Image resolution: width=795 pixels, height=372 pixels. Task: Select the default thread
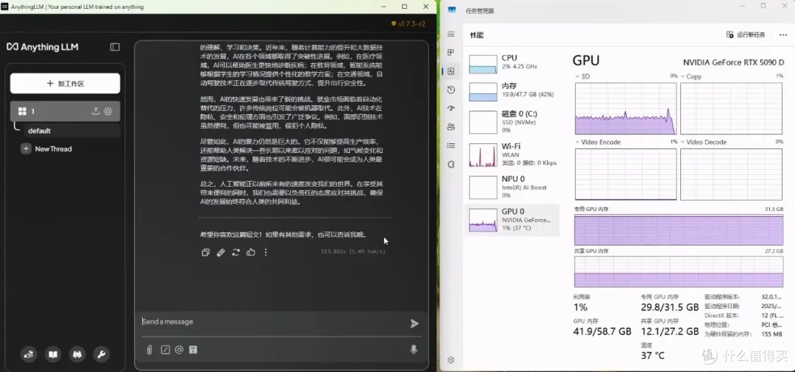71,131
